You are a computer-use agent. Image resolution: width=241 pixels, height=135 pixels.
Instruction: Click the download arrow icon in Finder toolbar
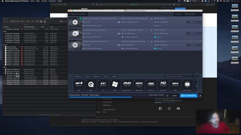[x=45, y=21]
